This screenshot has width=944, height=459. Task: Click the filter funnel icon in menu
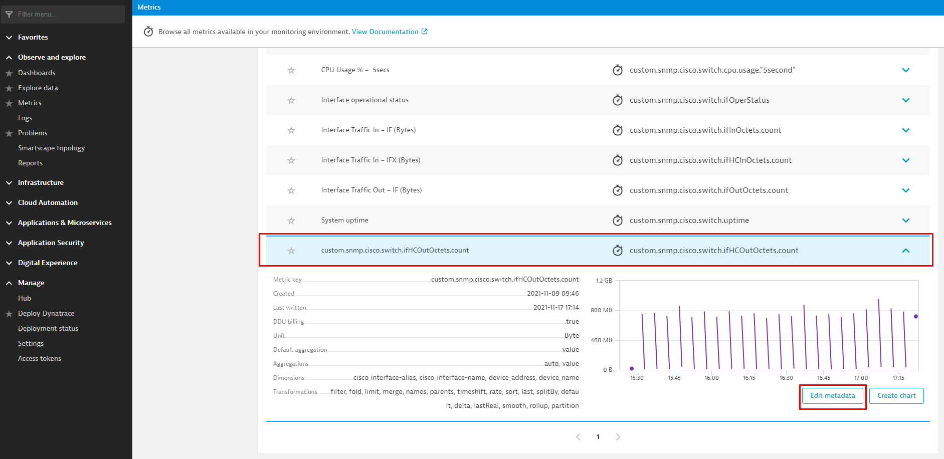9,15
